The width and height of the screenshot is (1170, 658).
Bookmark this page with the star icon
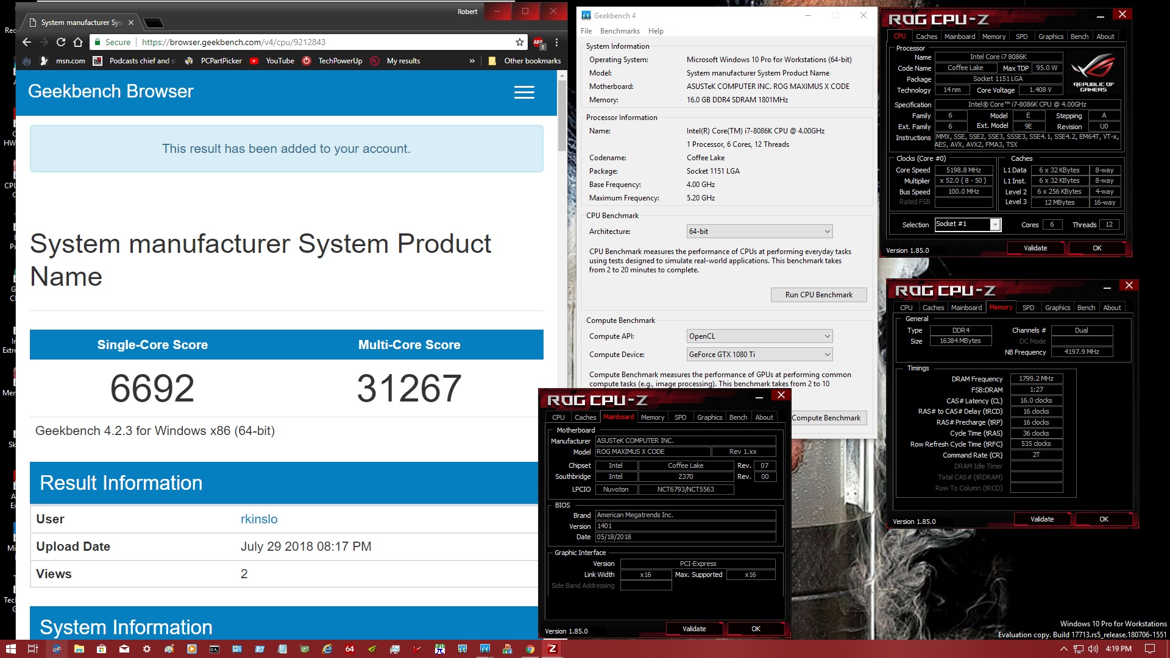coord(519,42)
